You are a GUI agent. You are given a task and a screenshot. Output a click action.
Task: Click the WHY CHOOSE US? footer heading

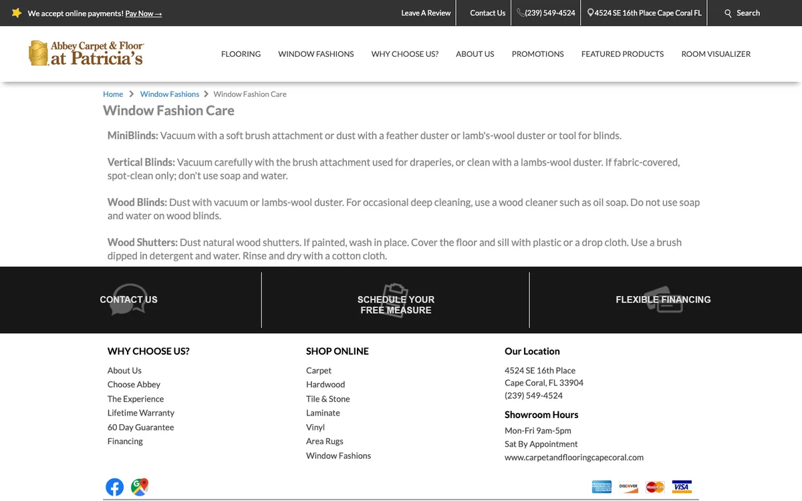(x=148, y=351)
